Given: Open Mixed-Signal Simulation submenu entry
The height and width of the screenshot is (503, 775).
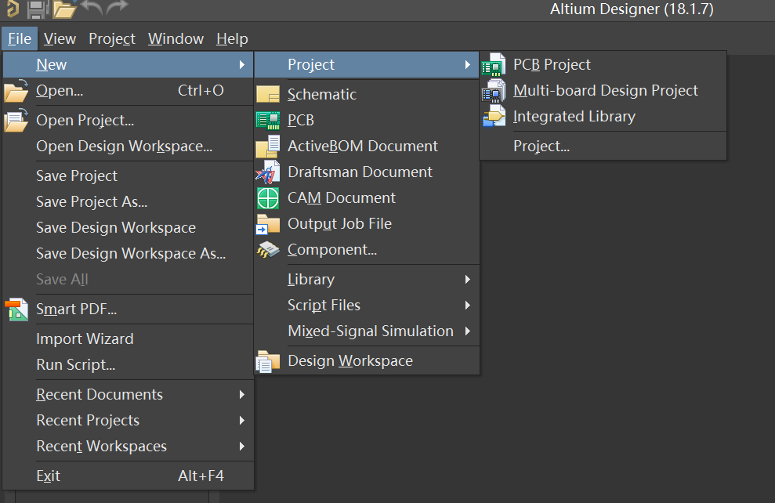Looking at the screenshot, I should pyautogui.click(x=367, y=331).
